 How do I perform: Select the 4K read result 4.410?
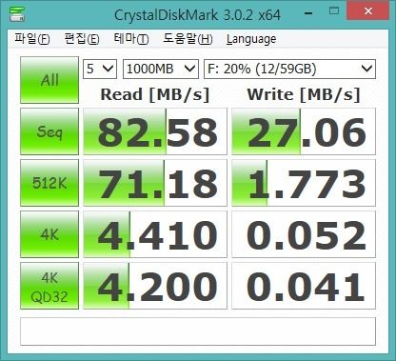tap(155, 234)
